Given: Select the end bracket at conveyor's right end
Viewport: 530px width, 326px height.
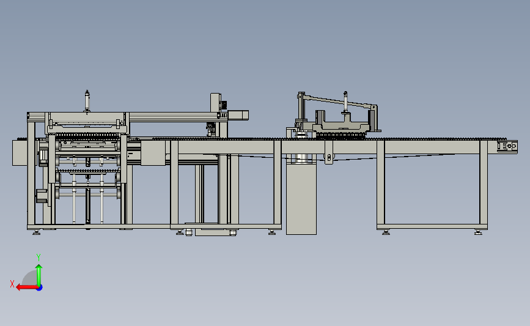Looking at the screenshot, I should click(x=507, y=146).
